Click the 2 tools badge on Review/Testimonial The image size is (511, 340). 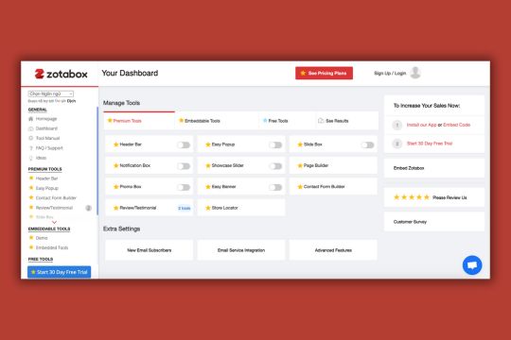185,208
